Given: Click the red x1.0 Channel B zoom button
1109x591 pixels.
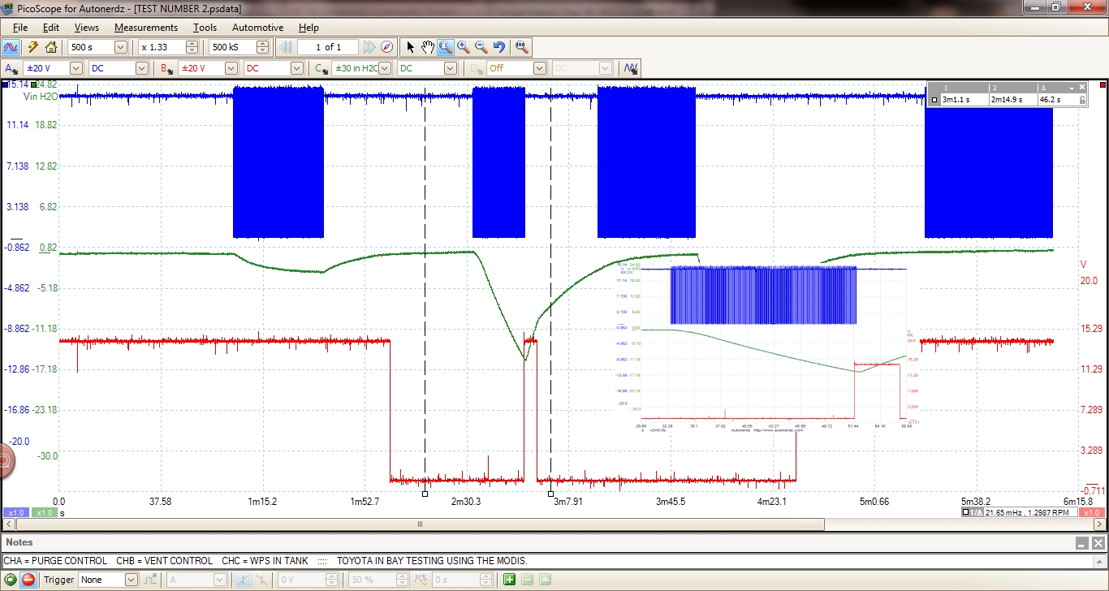Looking at the screenshot, I should [x=1092, y=513].
